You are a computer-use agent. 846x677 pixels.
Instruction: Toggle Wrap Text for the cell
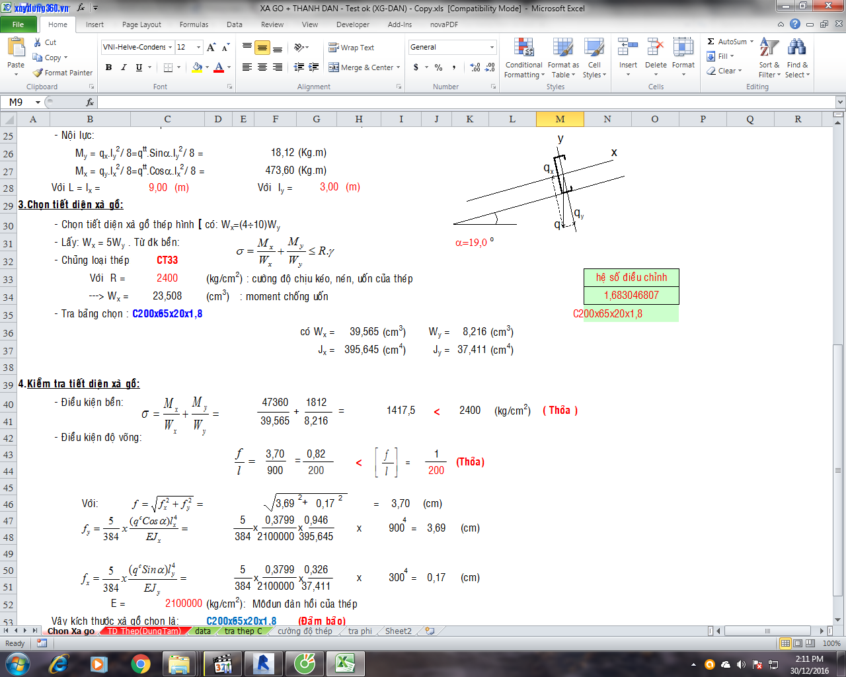click(x=352, y=48)
